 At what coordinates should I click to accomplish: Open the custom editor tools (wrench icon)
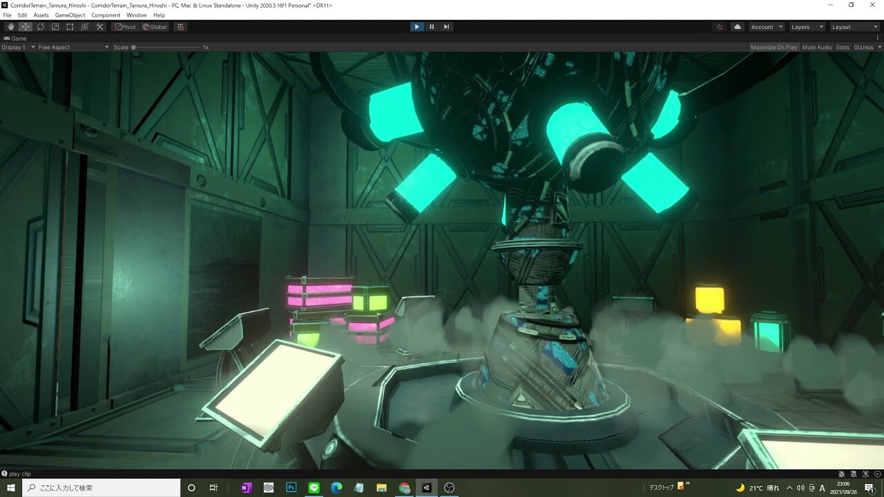[99, 26]
